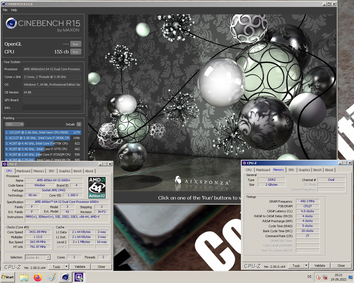Click the memory Size value 2 GBytes
The image size is (354, 283).
[272, 185]
